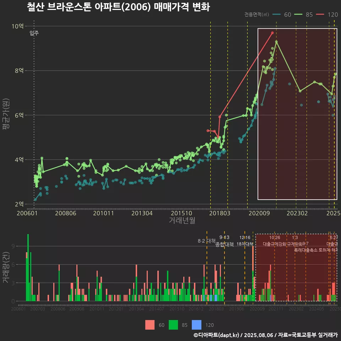Click '202302' on the price chart x-axis
This screenshot has width=341, height=341.
[x=297, y=213]
